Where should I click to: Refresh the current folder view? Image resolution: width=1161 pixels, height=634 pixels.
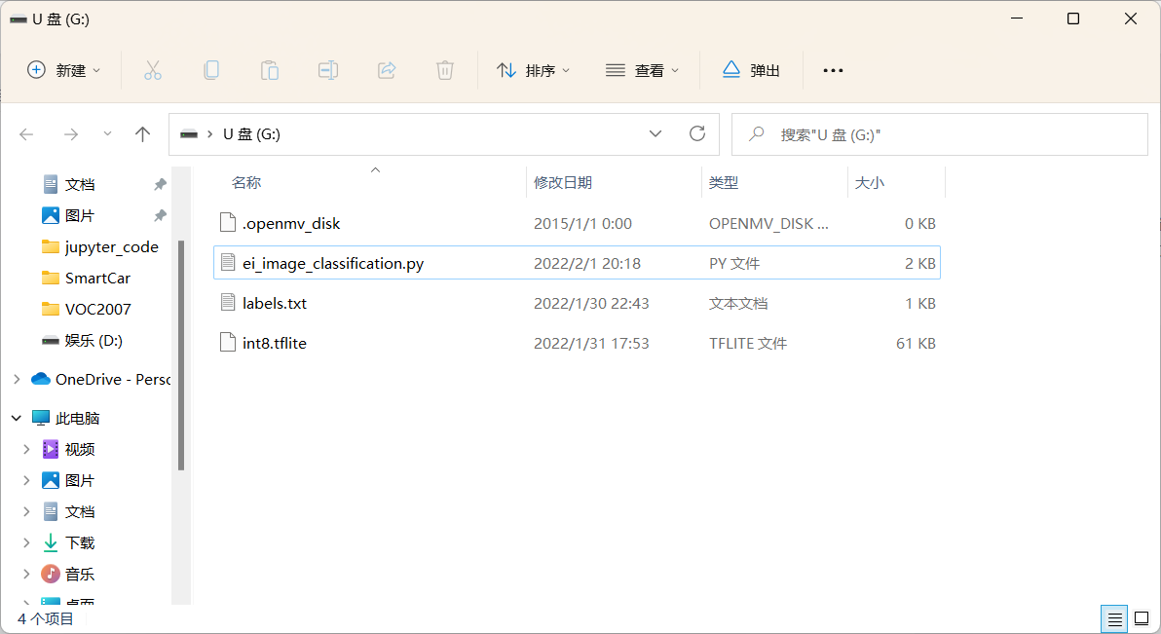[696, 133]
